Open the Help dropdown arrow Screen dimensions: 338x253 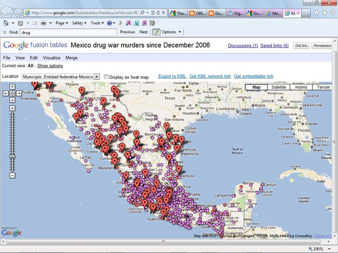pyautogui.click(x=114, y=23)
